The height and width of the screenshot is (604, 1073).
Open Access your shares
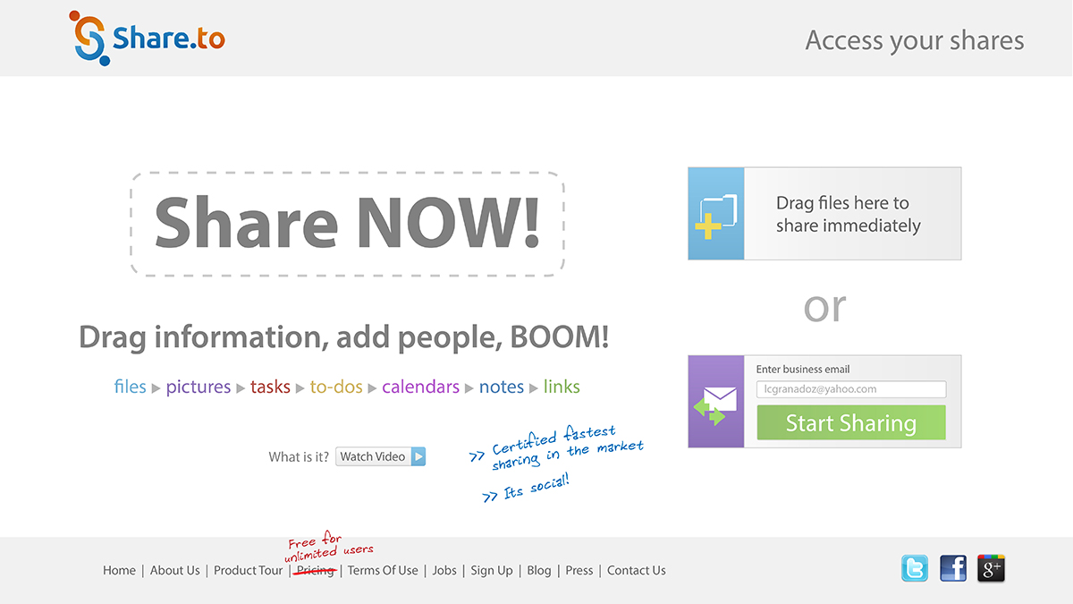(x=914, y=40)
